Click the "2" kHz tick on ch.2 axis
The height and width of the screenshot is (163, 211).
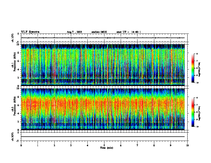[19, 122]
